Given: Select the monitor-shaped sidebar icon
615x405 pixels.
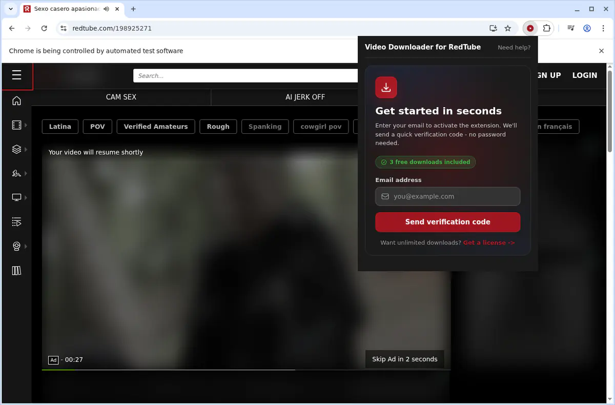Looking at the screenshot, I should tap(16, 197).
